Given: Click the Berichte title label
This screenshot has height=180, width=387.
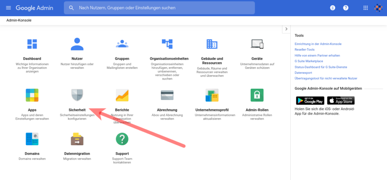Looking at the screenshot, I should tap(122, 110).
